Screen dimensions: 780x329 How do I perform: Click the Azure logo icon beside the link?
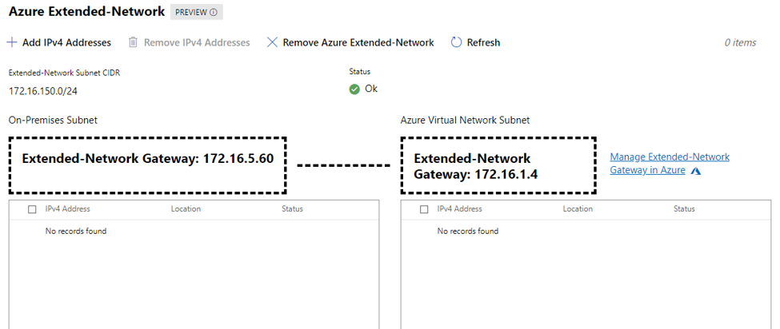(696, 171)
